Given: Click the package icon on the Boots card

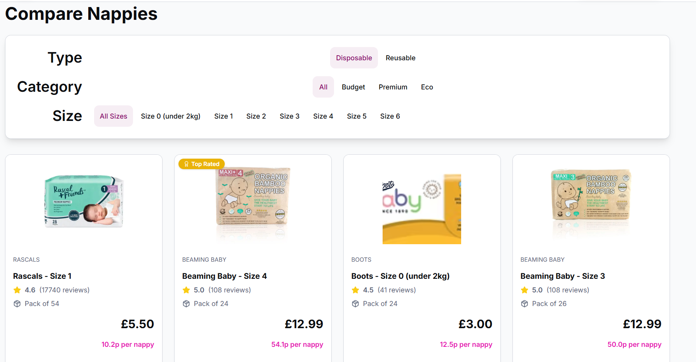Looking at the screenshot, I should pos(355,304).
